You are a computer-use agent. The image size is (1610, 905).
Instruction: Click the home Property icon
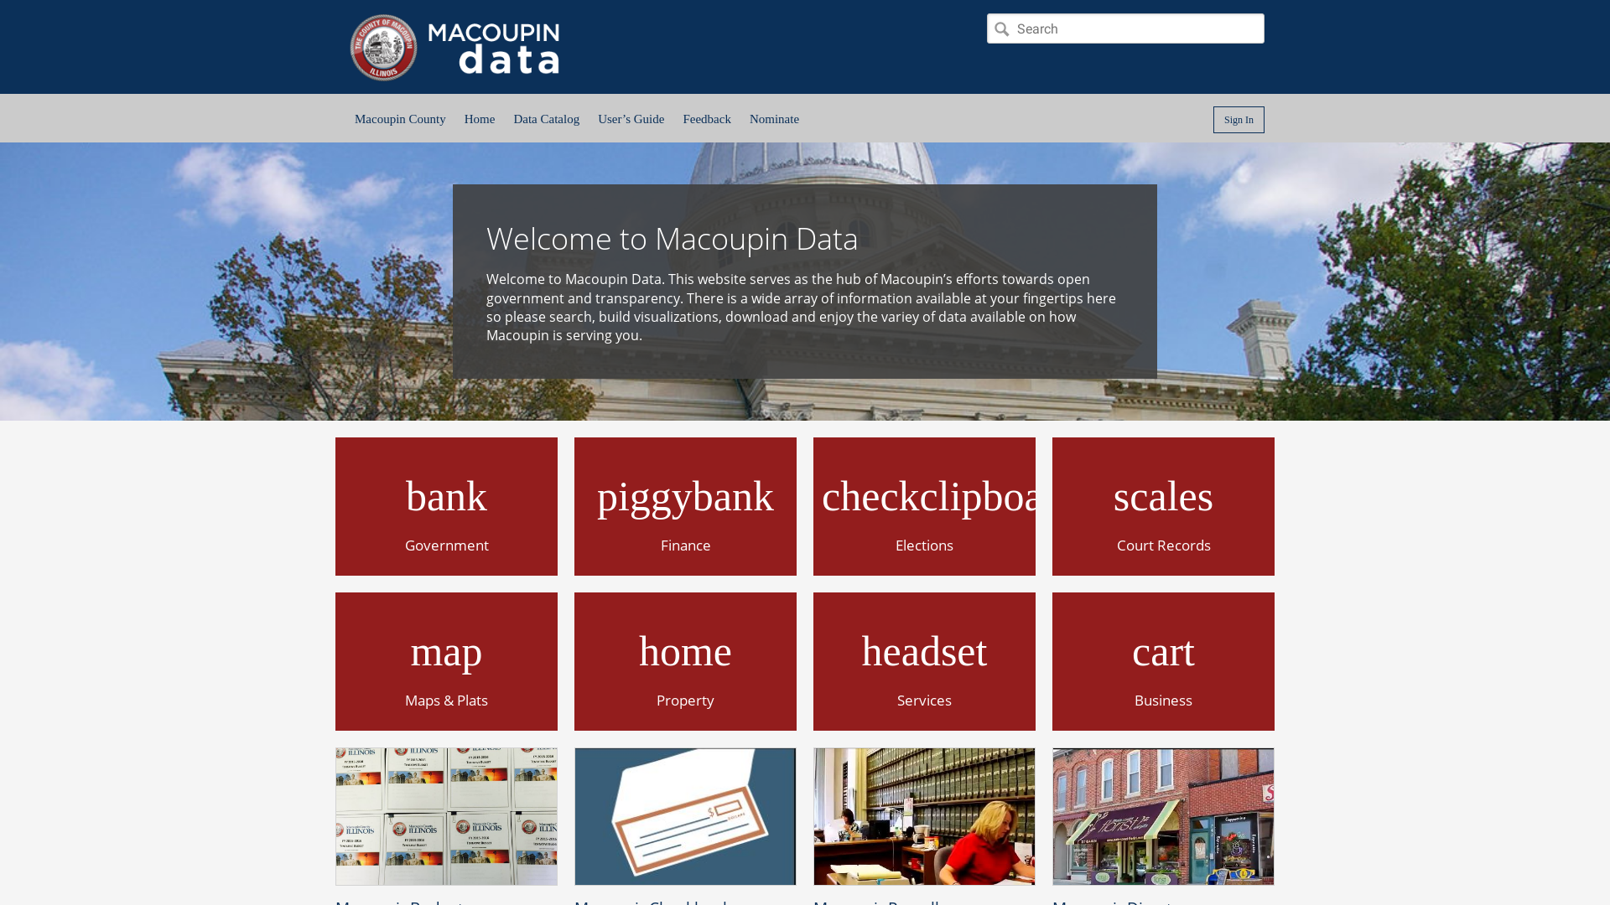(686, 661)
